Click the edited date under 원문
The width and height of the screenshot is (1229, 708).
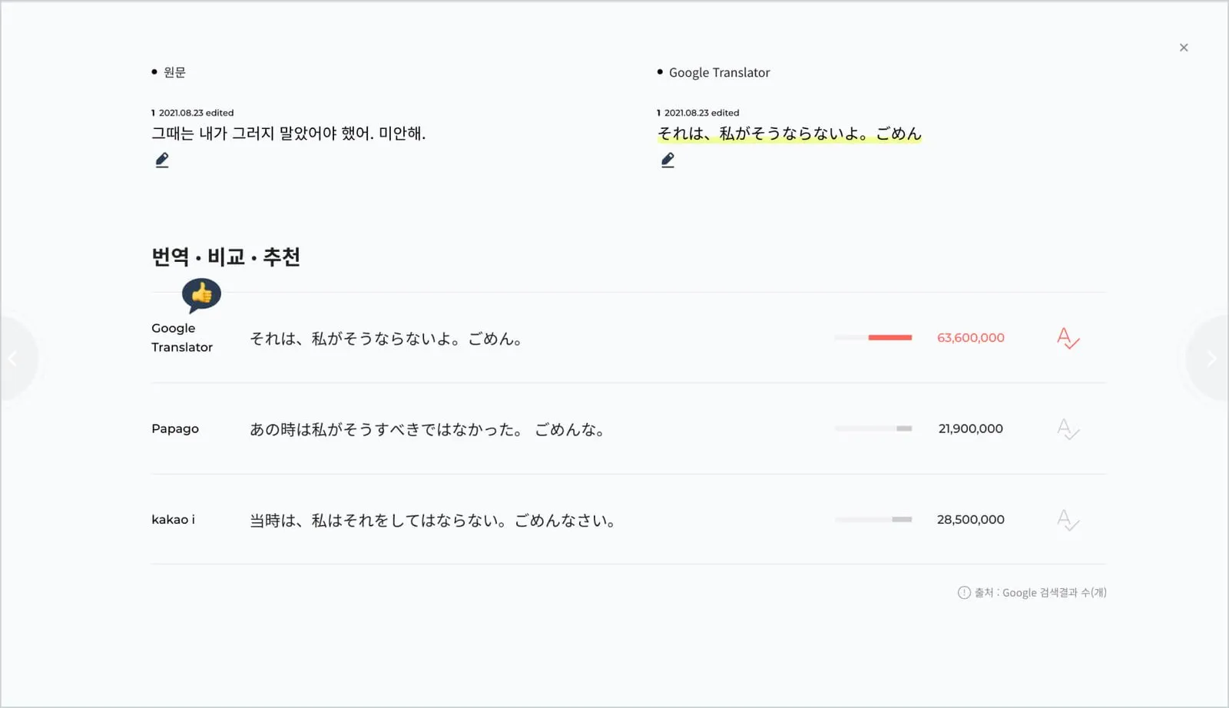point(196,113)
